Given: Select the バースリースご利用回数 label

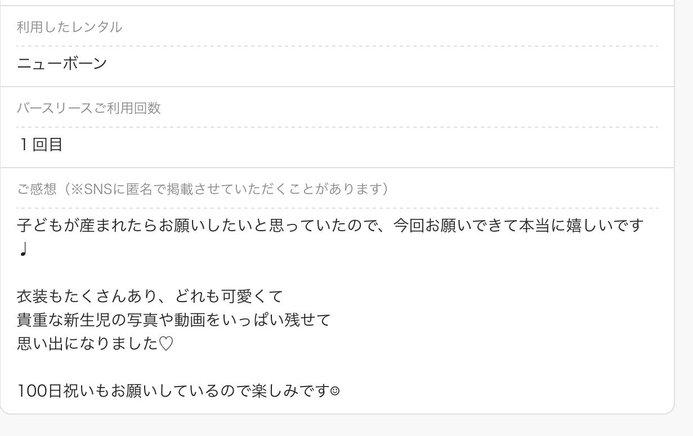Looking at the screenshot, I should click(x=89, y=109).
